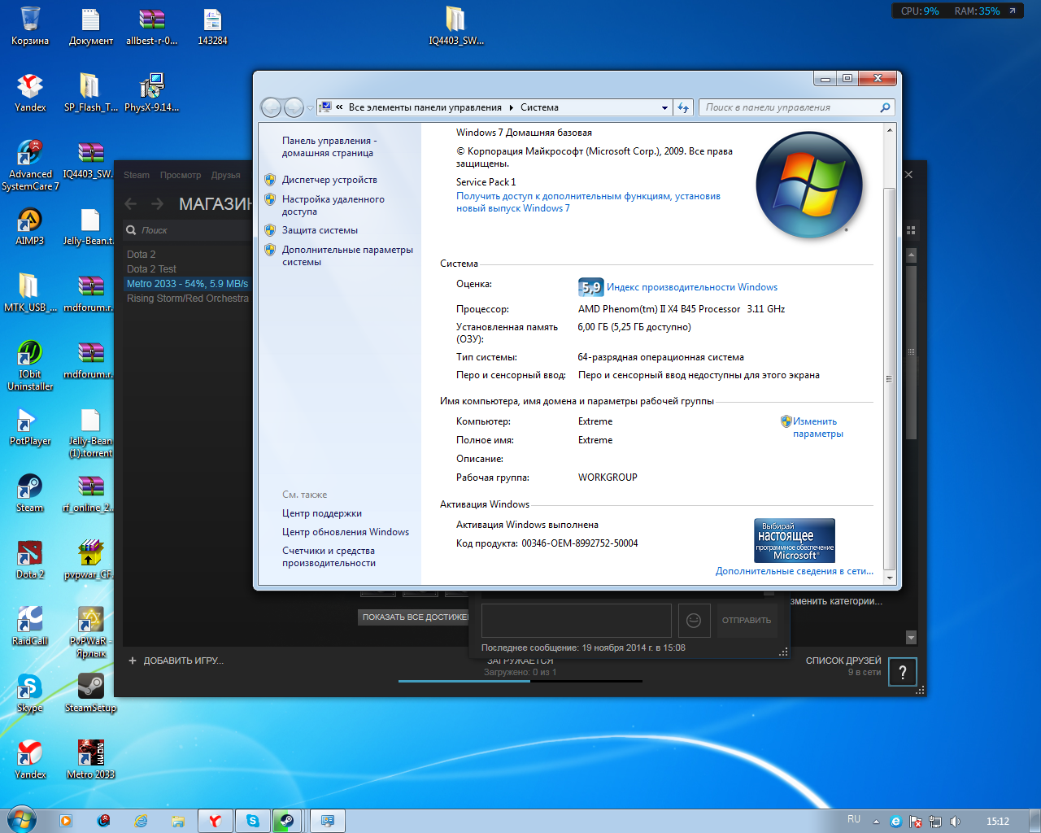The height and width of the screenshot is (833, 1041).
Task: Select the МАГАЗИН tab in Steam
Action: pos(216,204)
